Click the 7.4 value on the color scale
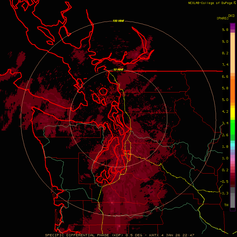 (x=225, y=65)
